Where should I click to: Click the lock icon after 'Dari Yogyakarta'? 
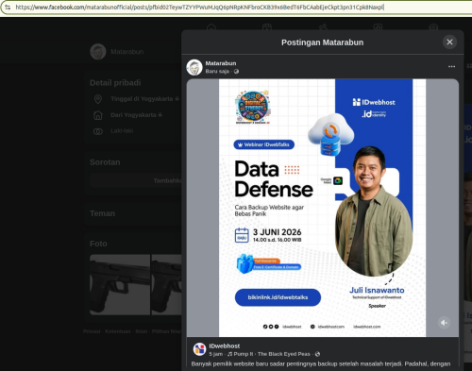pyautogui.click(x=160, y=114)
